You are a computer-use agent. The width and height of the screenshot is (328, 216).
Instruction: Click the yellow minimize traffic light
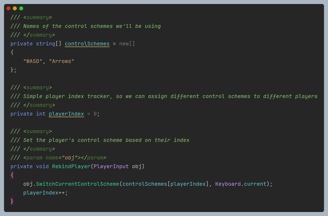[x=14, y=8]
